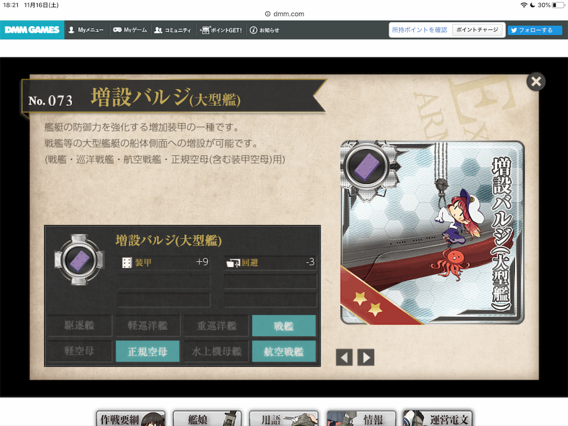Select the 駆逐艦 ship type tile
568x426 pixels.
[x=79, y=326]
